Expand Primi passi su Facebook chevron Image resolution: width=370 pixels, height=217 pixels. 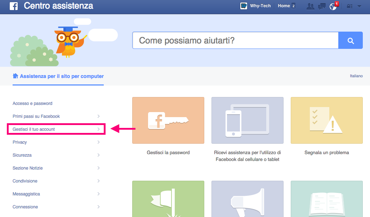99,116
